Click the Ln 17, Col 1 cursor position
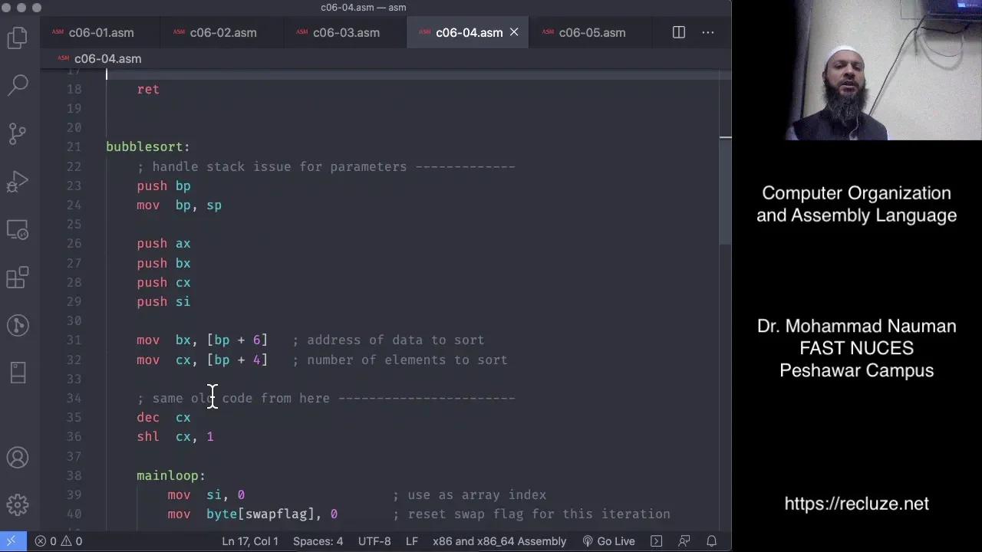Screen dimensions: 982x552 tap(250, 541)
